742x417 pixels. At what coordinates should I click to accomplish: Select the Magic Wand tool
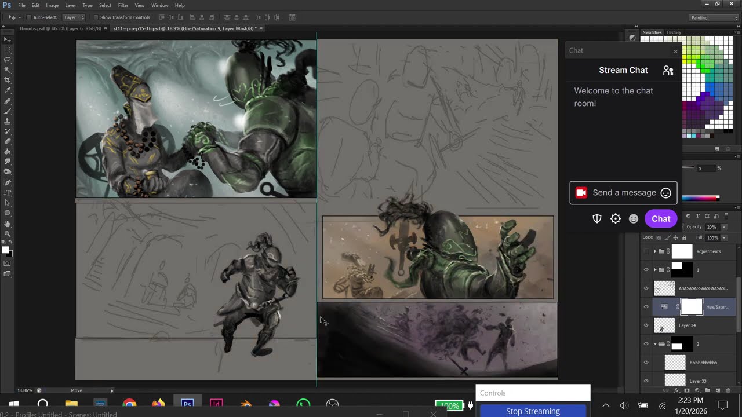coord(8,69)
